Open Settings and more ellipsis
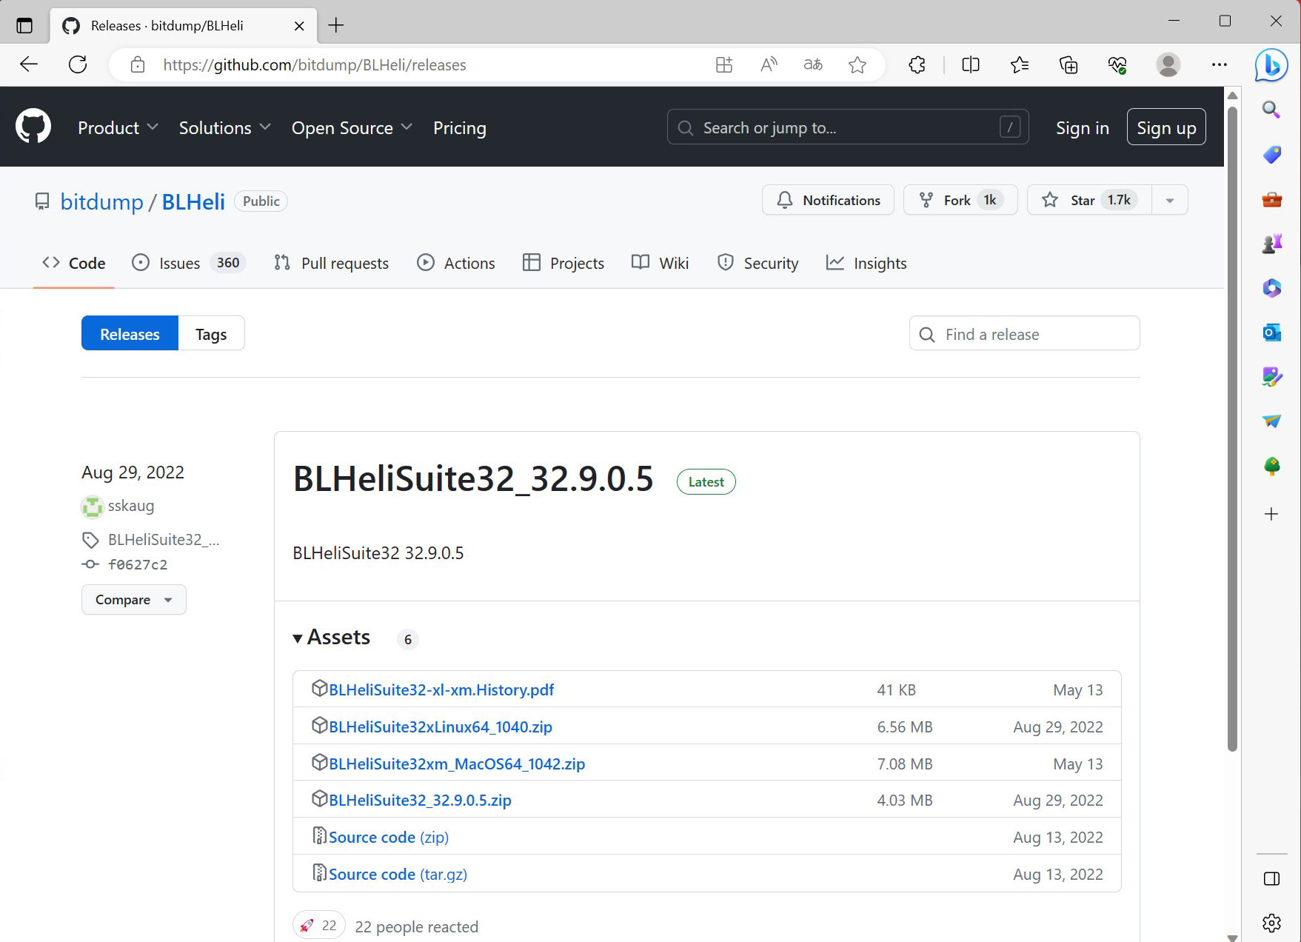 pyautogui.click(x=1220, y=64)
